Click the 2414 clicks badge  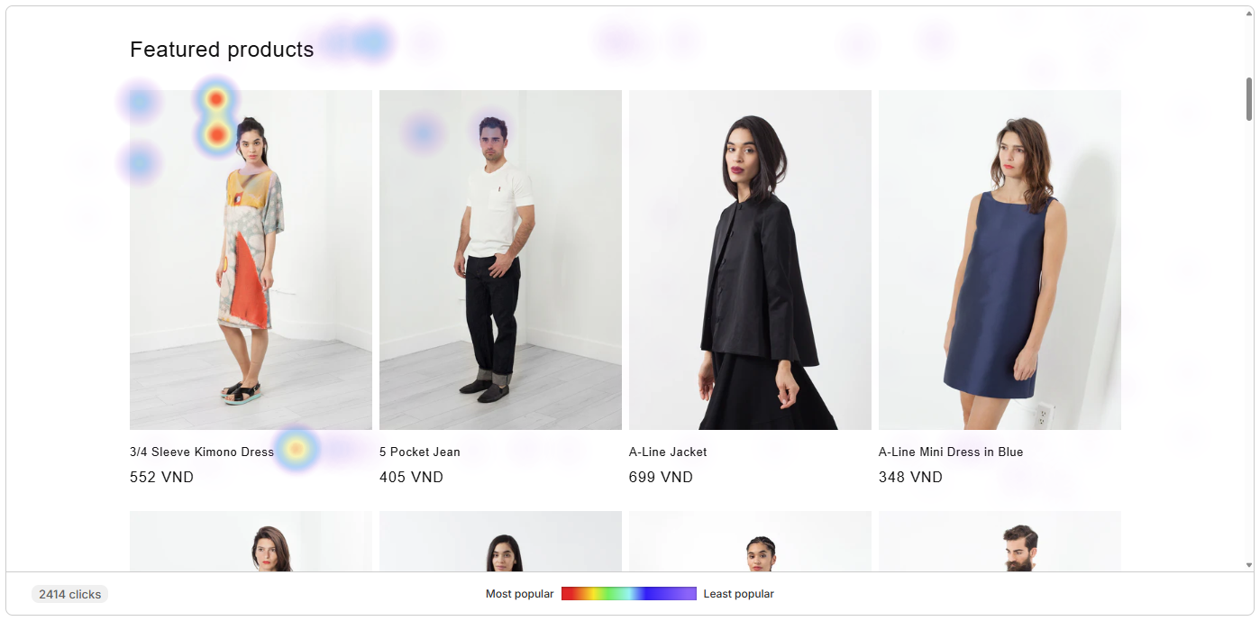[69, 594]
